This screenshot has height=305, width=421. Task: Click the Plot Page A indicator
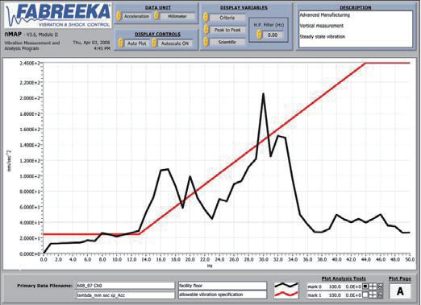tap(400, 291)
